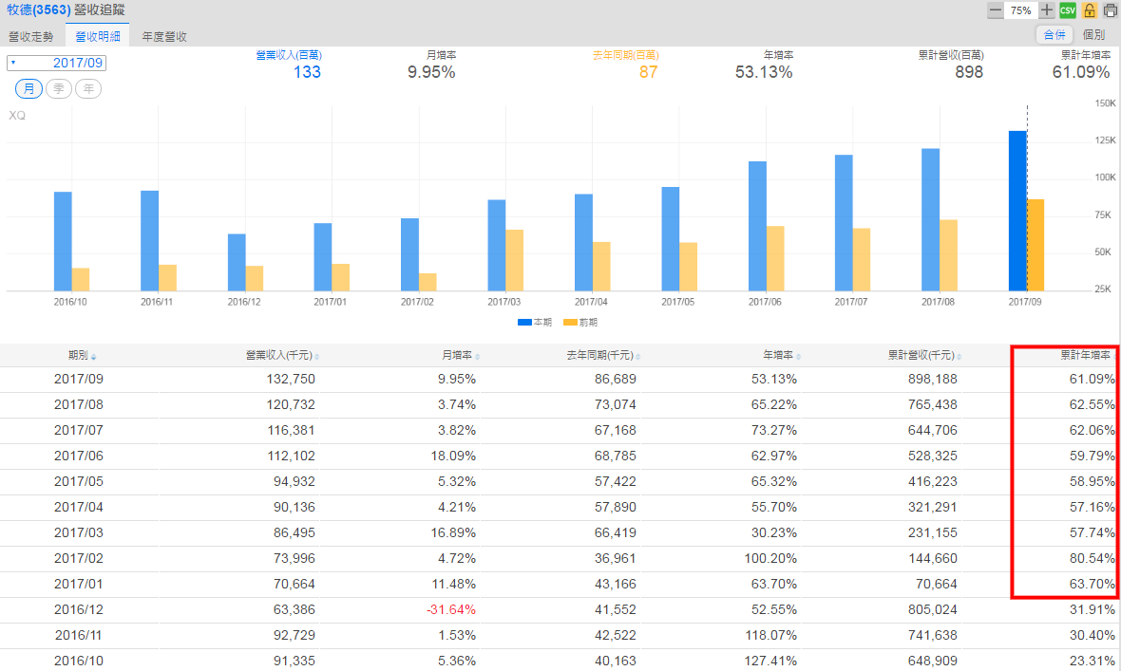The width and height of the screenshot is (1121, 671).
Task: Click the 100.20% yearly growth cell
Action: point(770,559)
